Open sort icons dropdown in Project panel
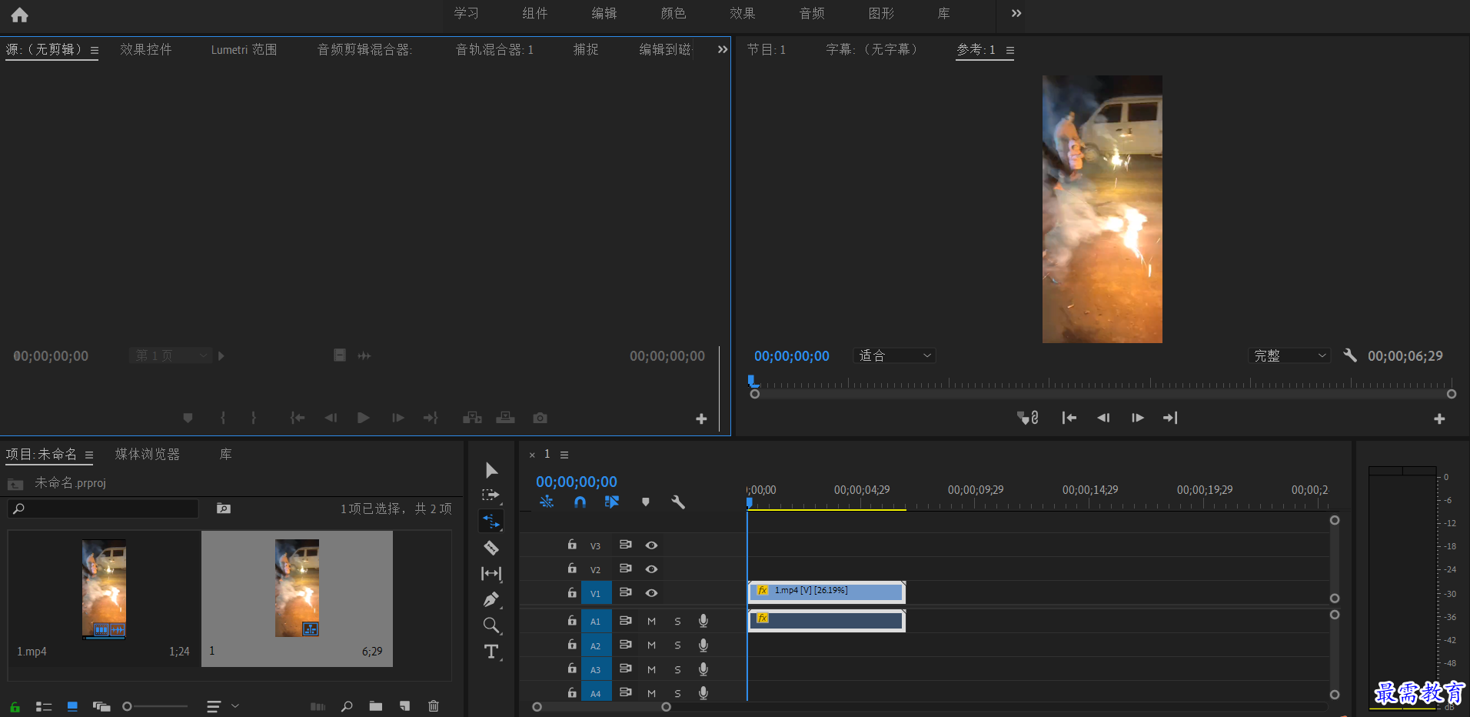 tap(223, 705)
